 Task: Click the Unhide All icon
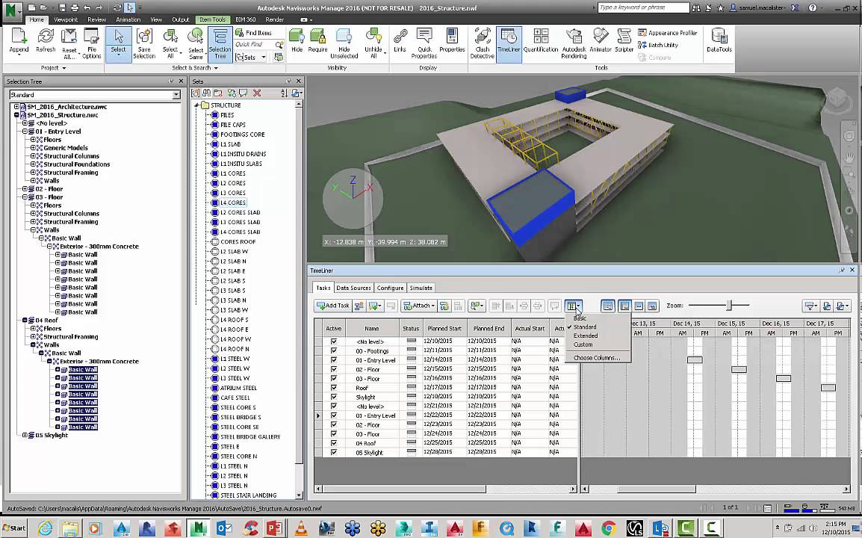(x=373, y=43)
